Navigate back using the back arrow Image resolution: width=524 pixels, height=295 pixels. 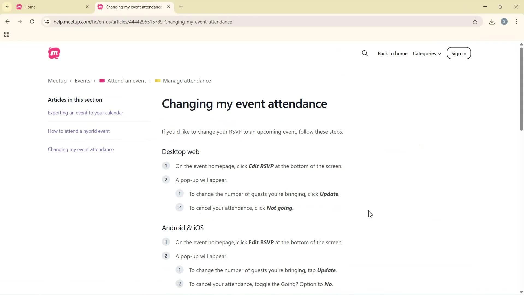click(x=7, y=22)
